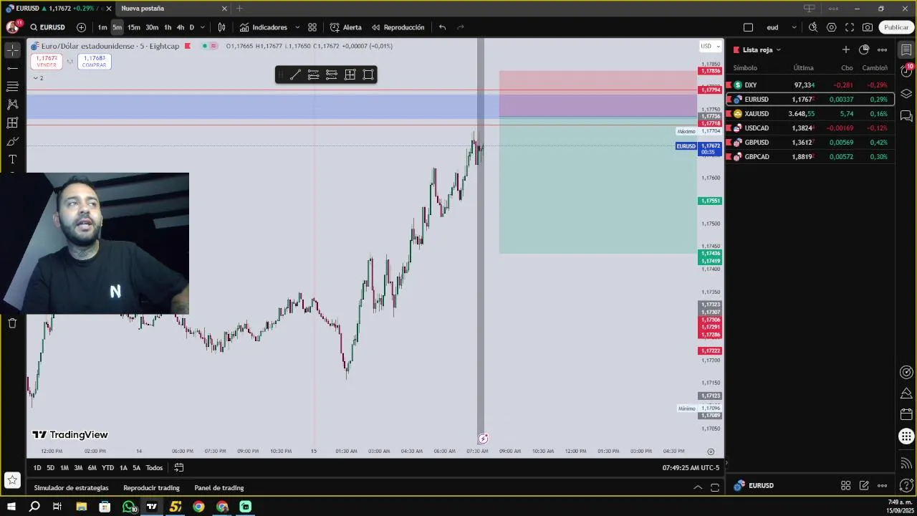The height and width of the screenshot is (516, 917).
Task: Select the brush drawing tool
Action: (x=12, y=141)
